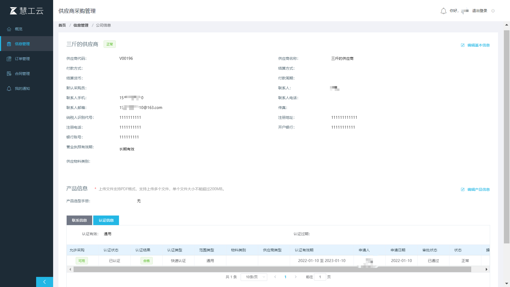Click the page scroll down arrow
Screen dimensions: 510x287
(x=507, y=284)
